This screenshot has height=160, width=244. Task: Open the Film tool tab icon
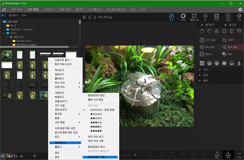pos(194,17)
